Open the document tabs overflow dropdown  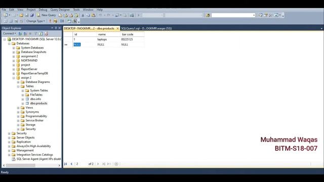[x=321, y=28]
